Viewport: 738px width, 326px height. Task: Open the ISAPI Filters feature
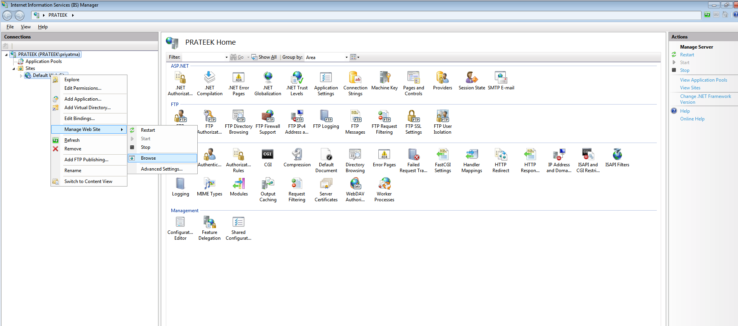pyautogui.click(x=617, y=158)
